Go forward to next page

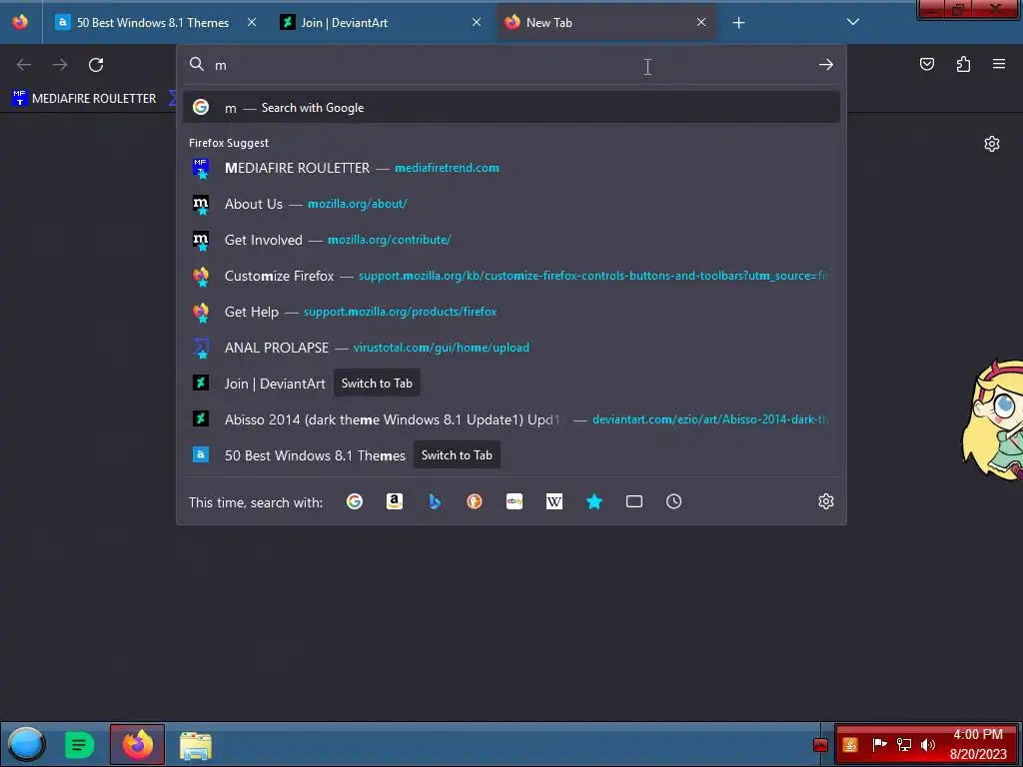pos(60,65)
